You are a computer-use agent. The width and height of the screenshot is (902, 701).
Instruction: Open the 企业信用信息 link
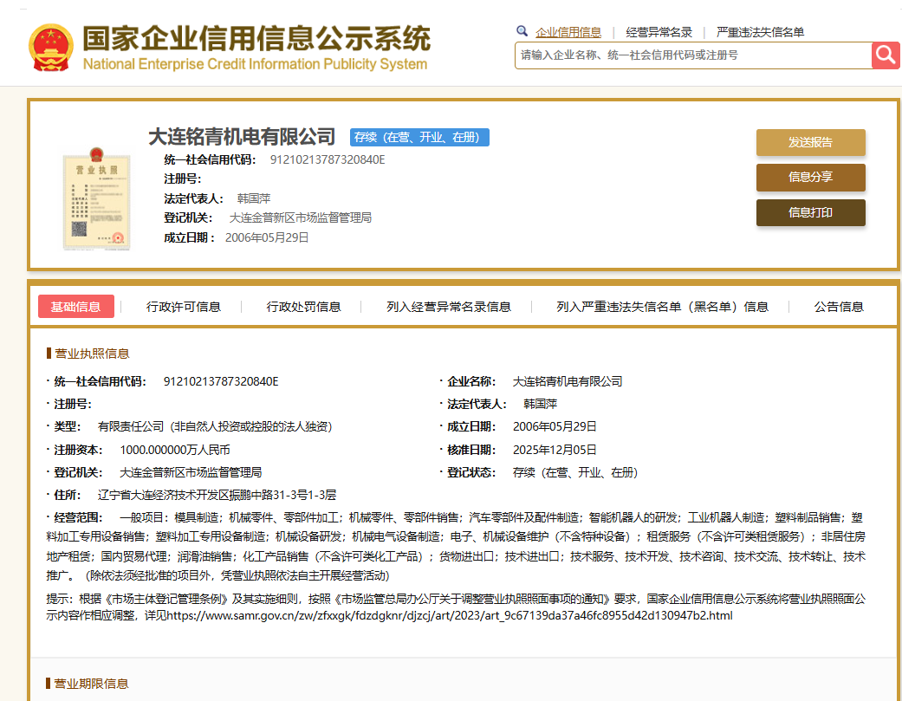click(568, 32)
